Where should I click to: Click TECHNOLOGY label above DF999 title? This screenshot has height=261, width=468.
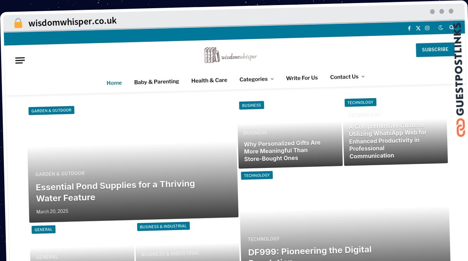pos(264,239)
